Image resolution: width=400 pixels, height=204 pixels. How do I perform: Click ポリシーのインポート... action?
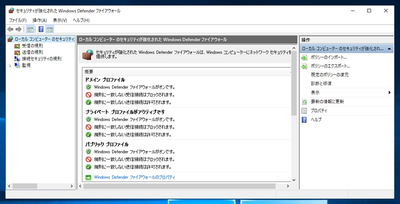pyautogui.click(x=329, y=57)
